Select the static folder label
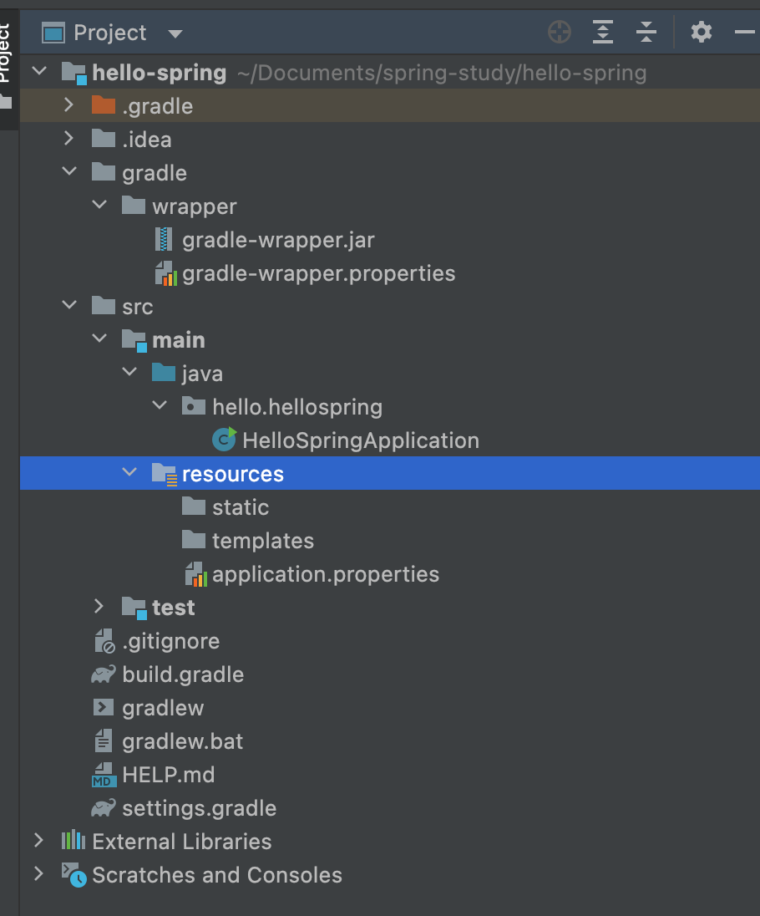Screen dimensions: 760x916 pyautogui.click(x=241, y=507)
